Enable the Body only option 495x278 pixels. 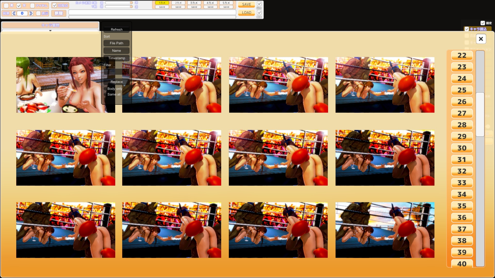105,89
